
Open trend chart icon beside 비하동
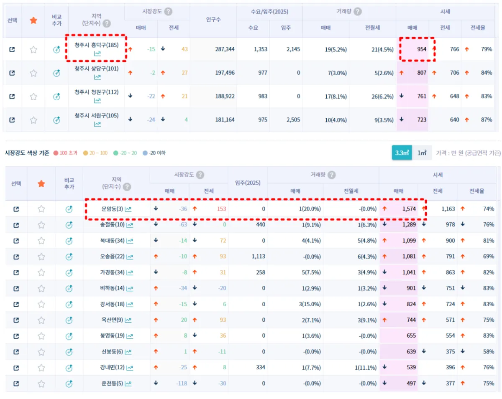coord(130,288)
